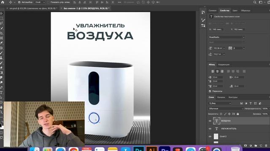Viewport: 270px width, 151px height.
Task: Open Premiere Pro from the dock
Action: coord(165,149)
